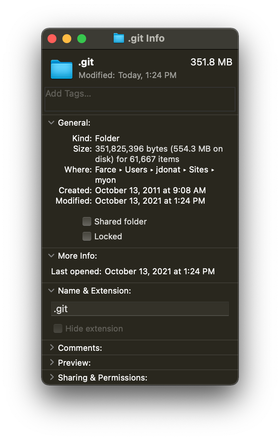
Task: Collapse the More Info section
Action: 51,256
